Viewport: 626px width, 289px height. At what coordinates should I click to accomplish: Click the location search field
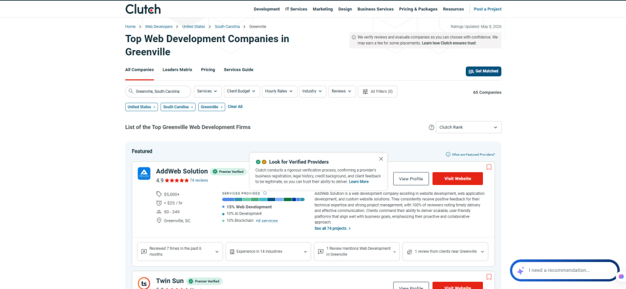pyautogui.click(x=158, y=92)
